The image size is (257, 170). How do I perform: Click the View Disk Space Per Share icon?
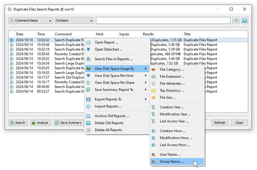coord(88,83)
